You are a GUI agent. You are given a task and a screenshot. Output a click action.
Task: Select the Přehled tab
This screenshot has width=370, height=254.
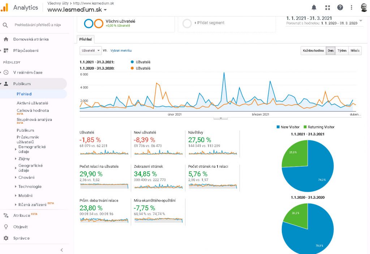pos(86,39)
